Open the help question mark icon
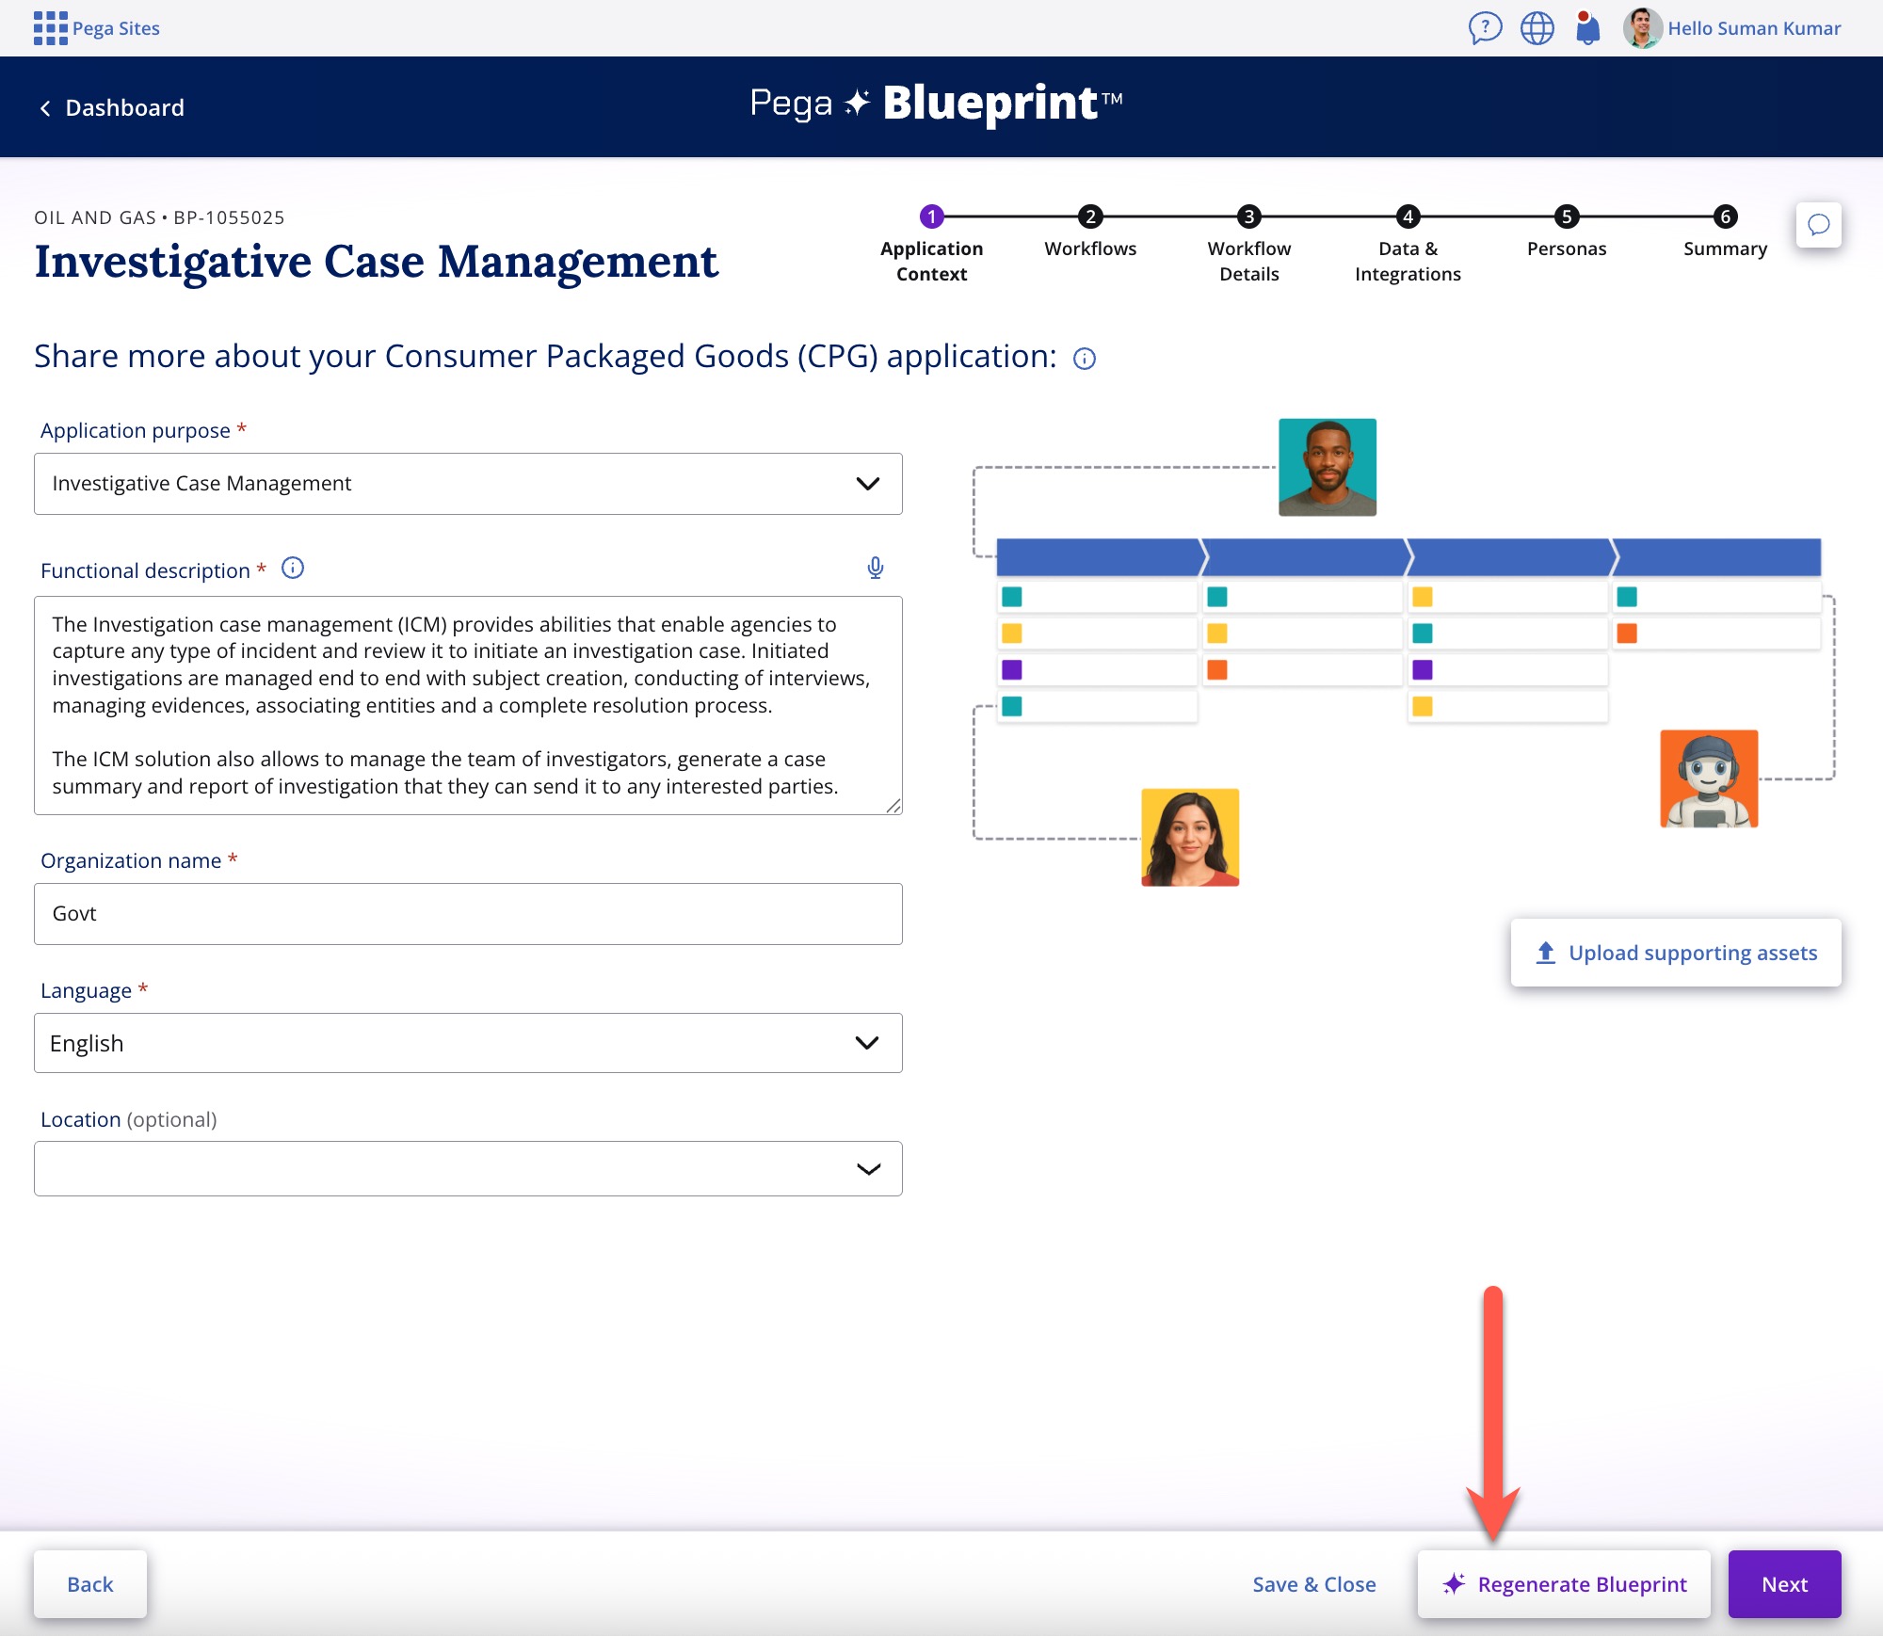Screen dimensions: 1883x1636 [x=1485, y=28]
